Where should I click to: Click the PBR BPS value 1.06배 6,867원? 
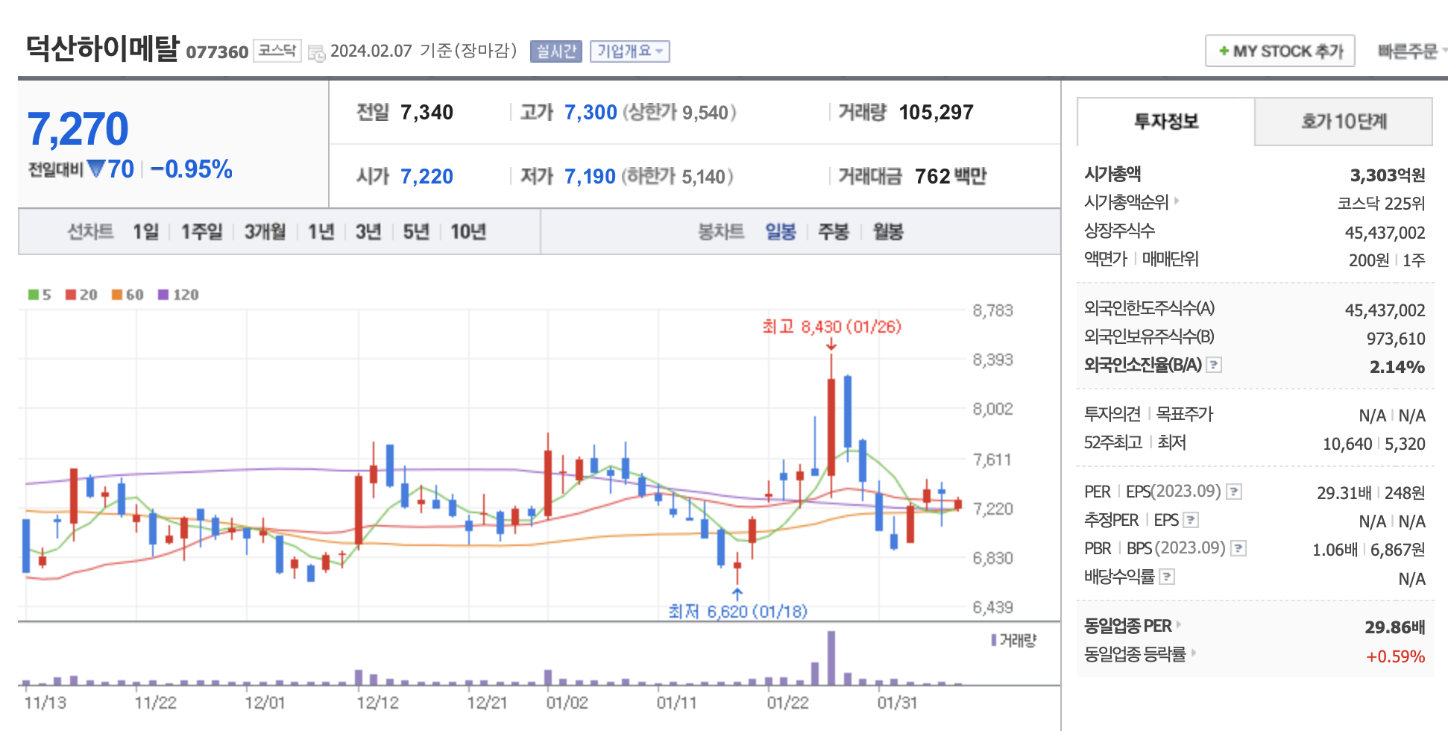(1368, 550)
